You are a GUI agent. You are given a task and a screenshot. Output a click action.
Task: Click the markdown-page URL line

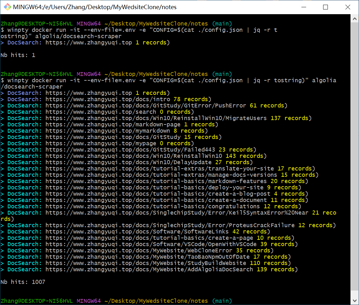tap(113, 124)
